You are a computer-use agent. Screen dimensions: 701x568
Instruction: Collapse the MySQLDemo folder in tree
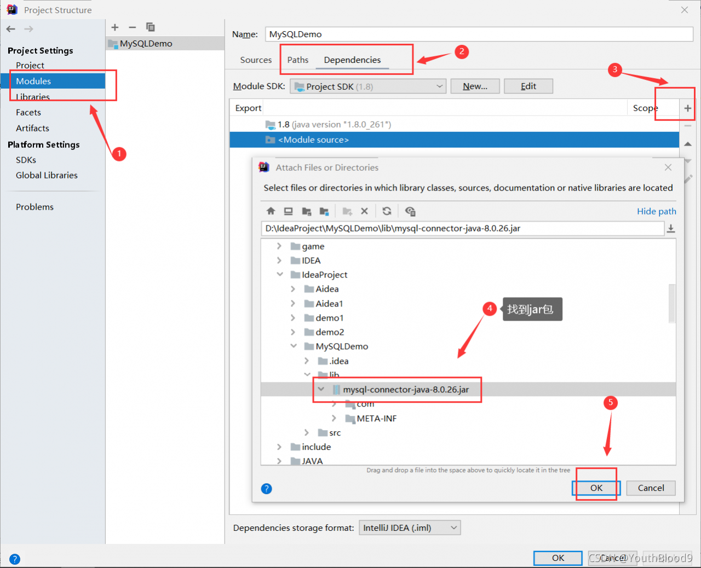[x=294, y=346]
